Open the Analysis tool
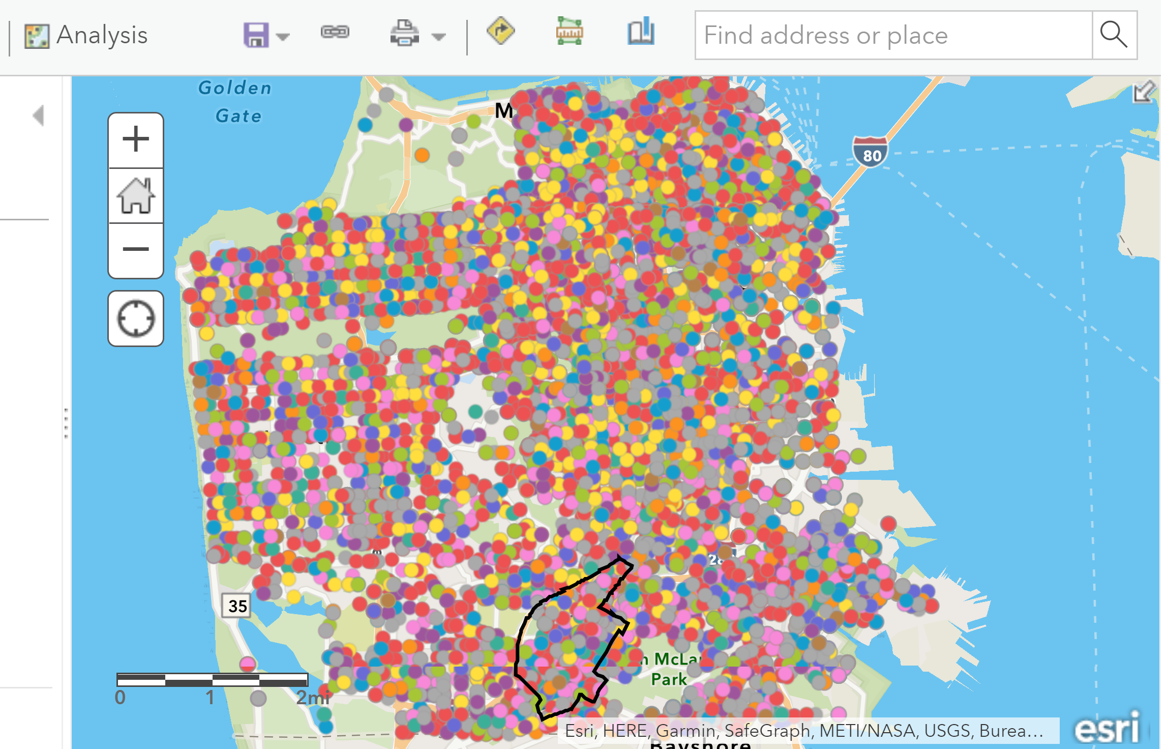 [86, 35]
